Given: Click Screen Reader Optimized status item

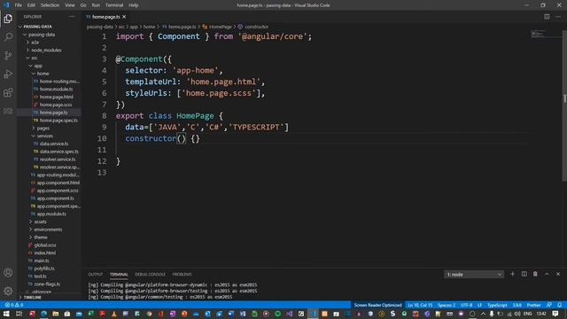Looking at the screenshot, I should (x=378, y=305).
